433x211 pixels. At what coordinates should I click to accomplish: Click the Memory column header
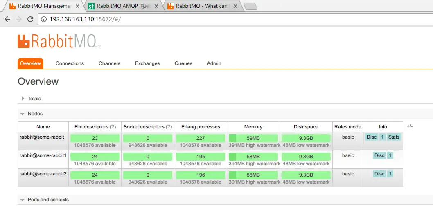point(253,127)
